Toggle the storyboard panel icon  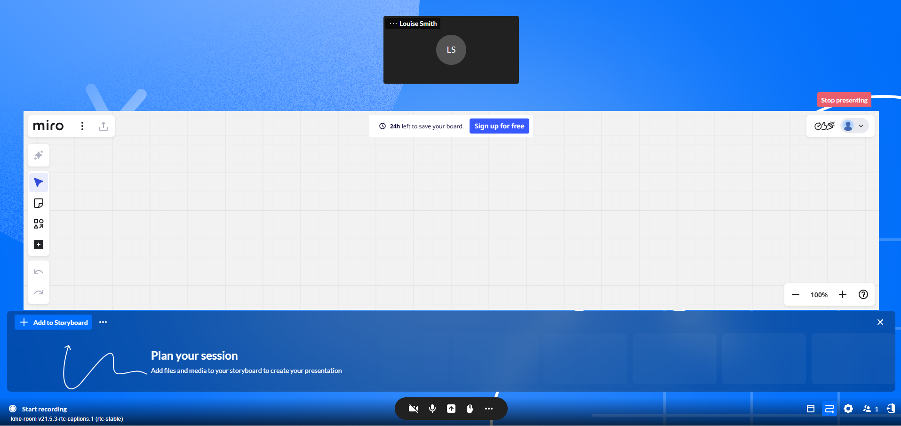[x=829, y=409]
